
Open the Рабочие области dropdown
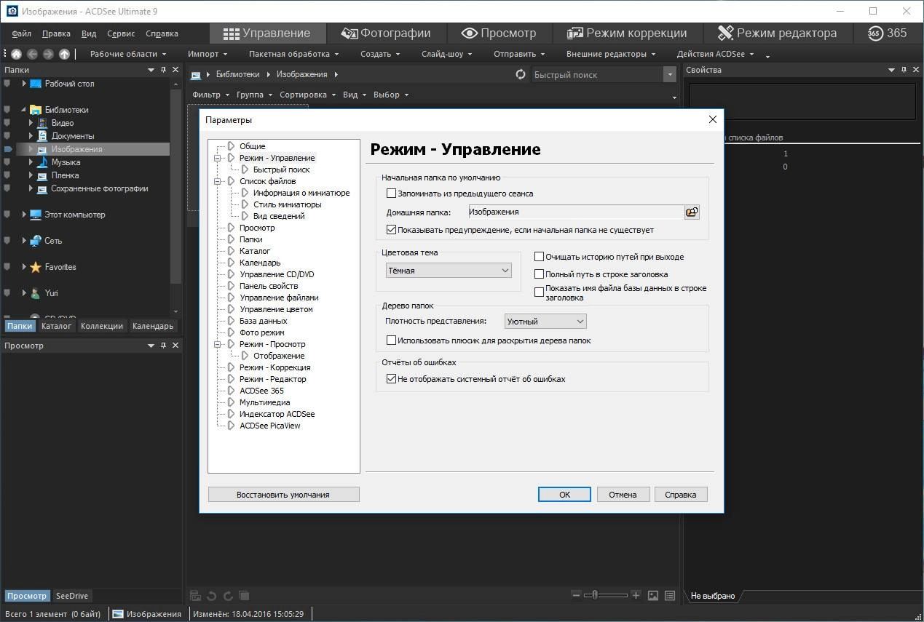pos(128,54)
